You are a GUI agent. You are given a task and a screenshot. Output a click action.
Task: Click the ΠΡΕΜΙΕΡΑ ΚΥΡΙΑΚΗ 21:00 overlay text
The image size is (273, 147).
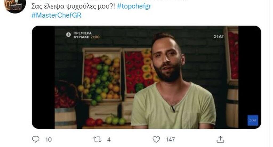point(86,35)
